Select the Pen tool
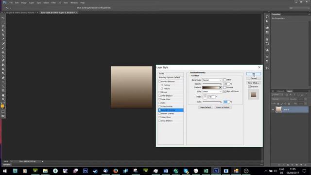This screenshot has height=175, width=311. [x=3, y=78]
